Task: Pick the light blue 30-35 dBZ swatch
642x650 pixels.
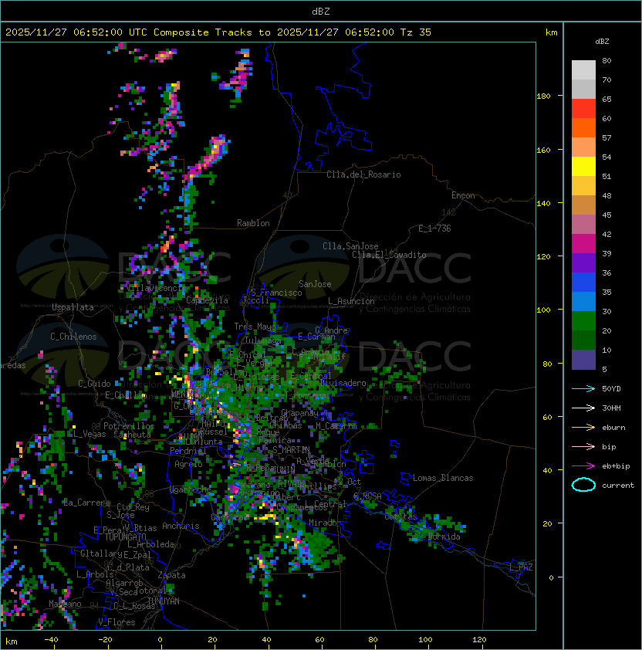Action: pyautogui.click(x=583, y=301)
